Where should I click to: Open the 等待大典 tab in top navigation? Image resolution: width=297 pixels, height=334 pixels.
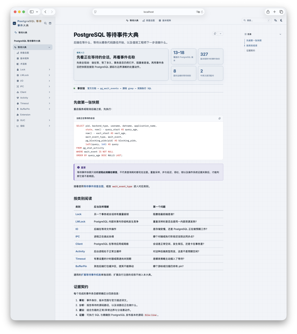point(132,20)
